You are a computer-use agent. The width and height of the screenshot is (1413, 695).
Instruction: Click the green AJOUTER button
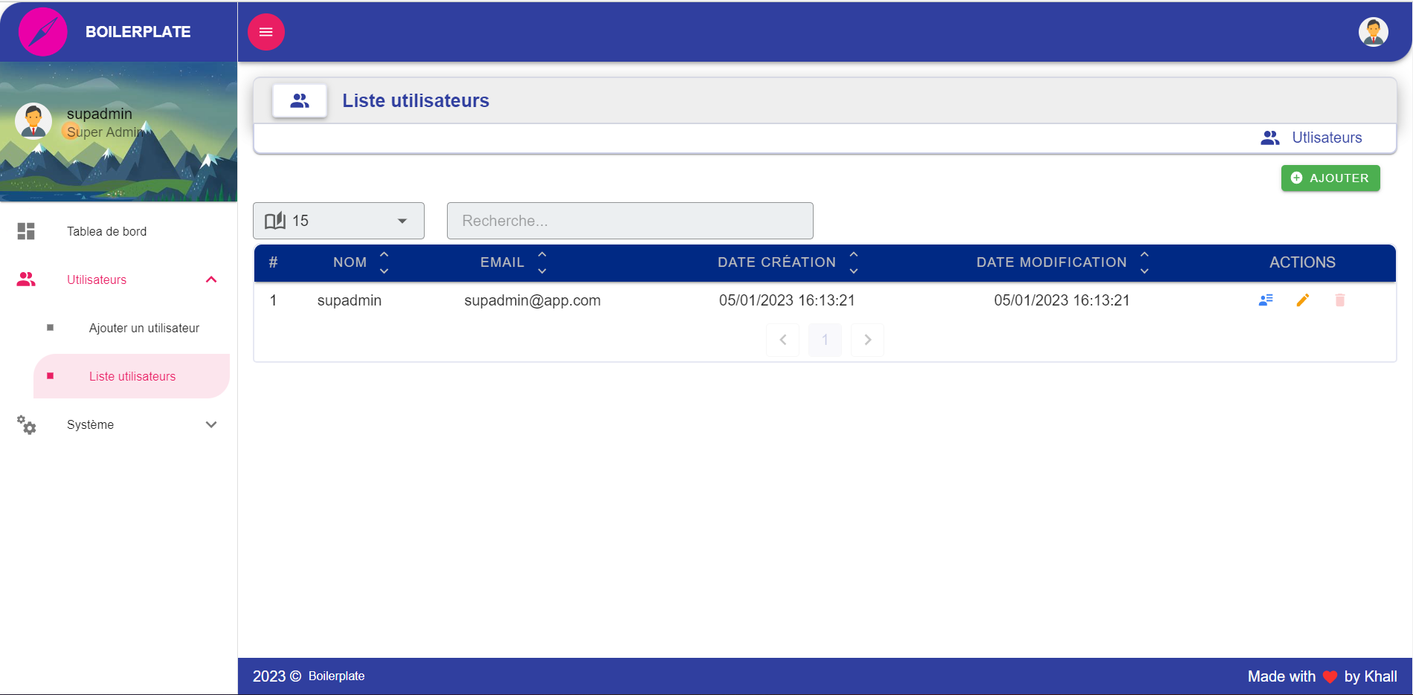pyautogui.click(x=1330, y=178)
